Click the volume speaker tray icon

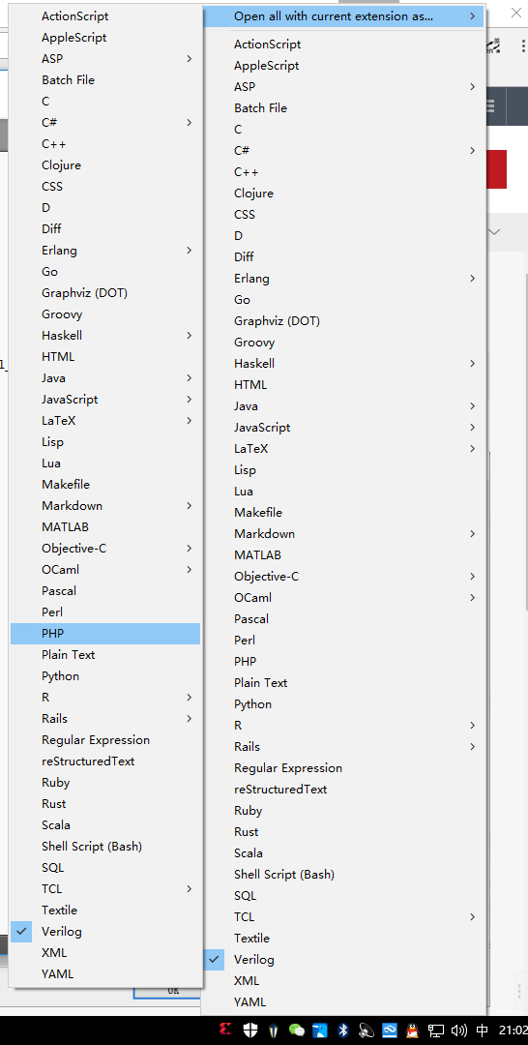point(459,1030)
